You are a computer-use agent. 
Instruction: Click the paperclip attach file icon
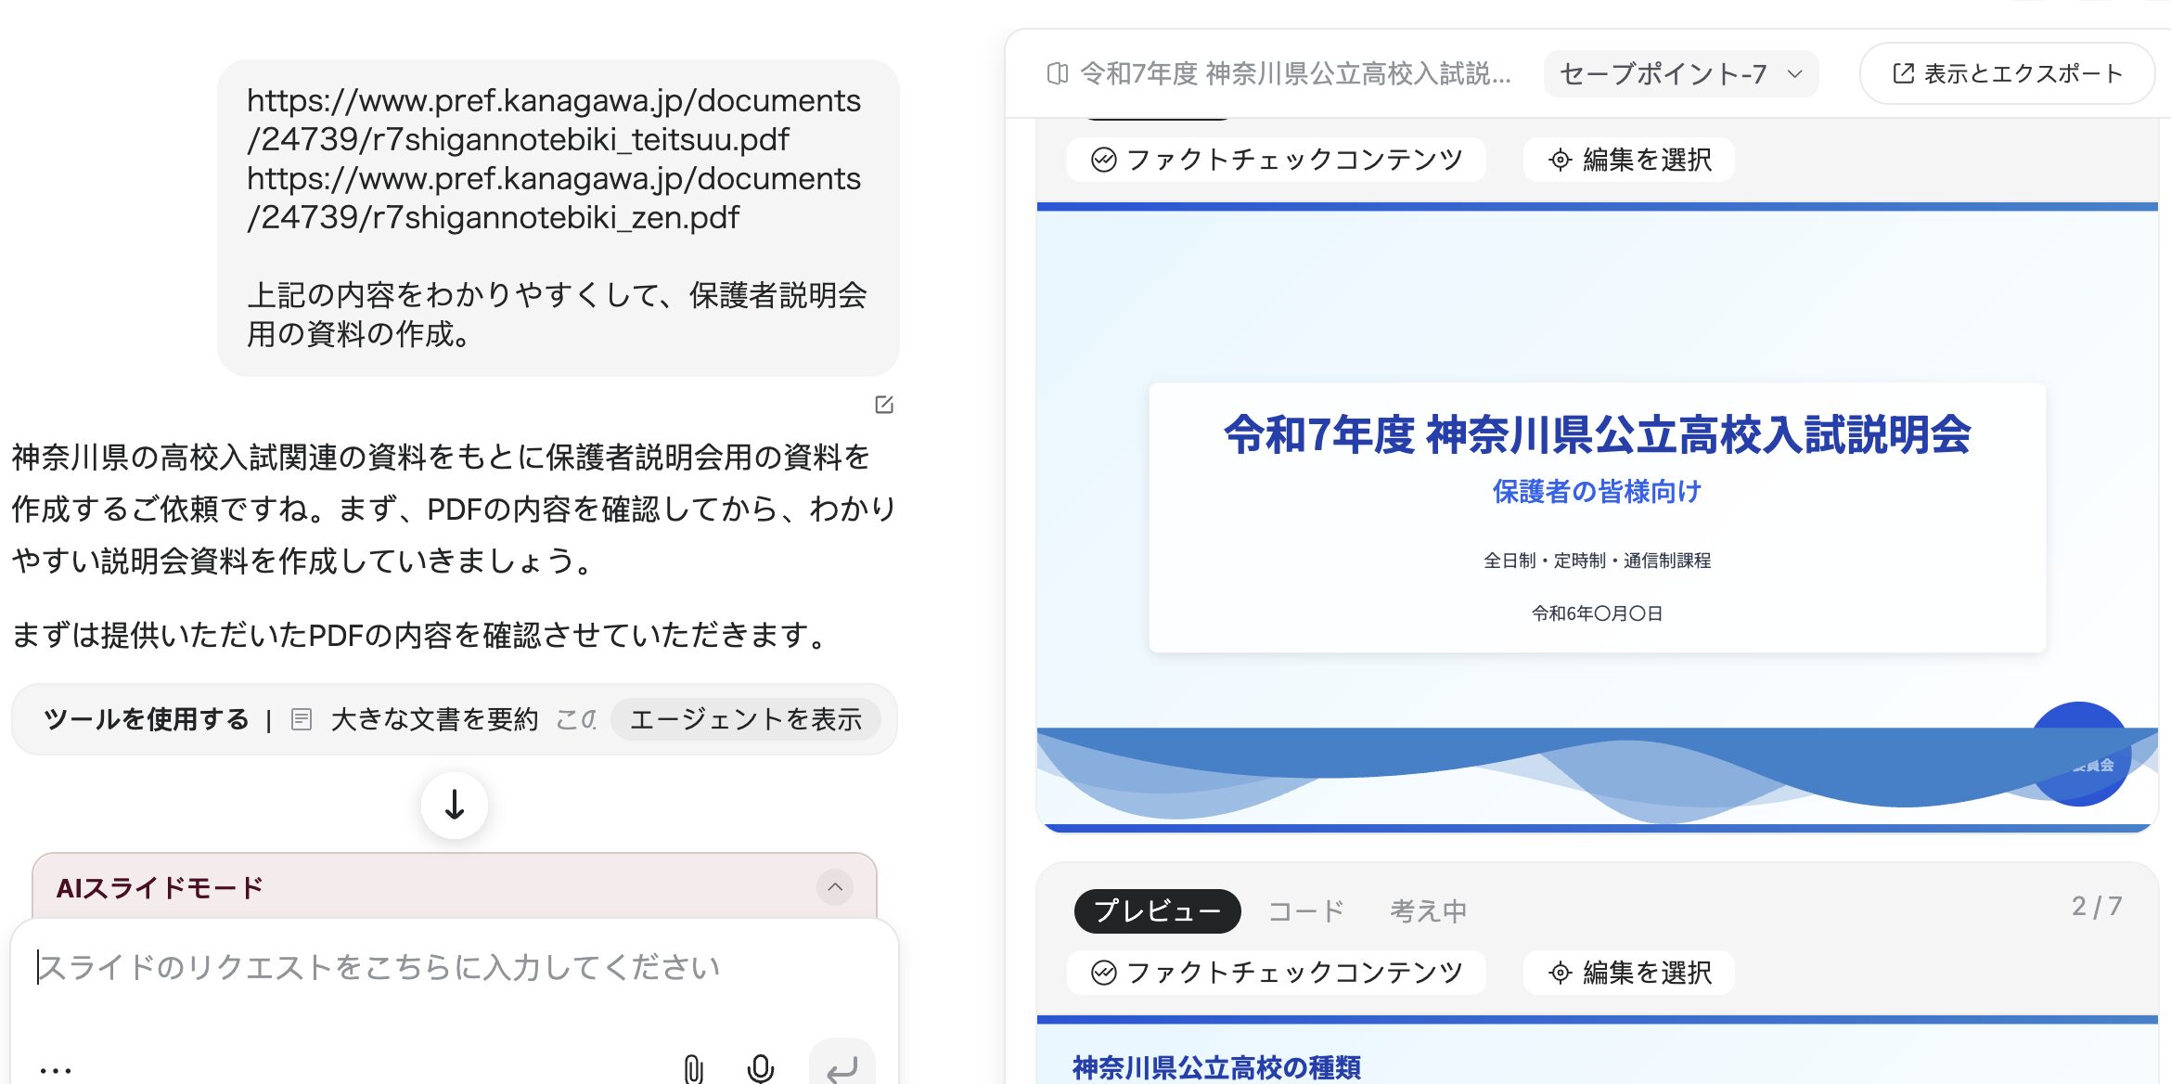[x=693, y=1068]
